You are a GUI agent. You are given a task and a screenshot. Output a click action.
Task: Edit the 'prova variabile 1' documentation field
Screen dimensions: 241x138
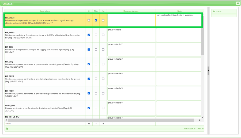coord(131,35)
